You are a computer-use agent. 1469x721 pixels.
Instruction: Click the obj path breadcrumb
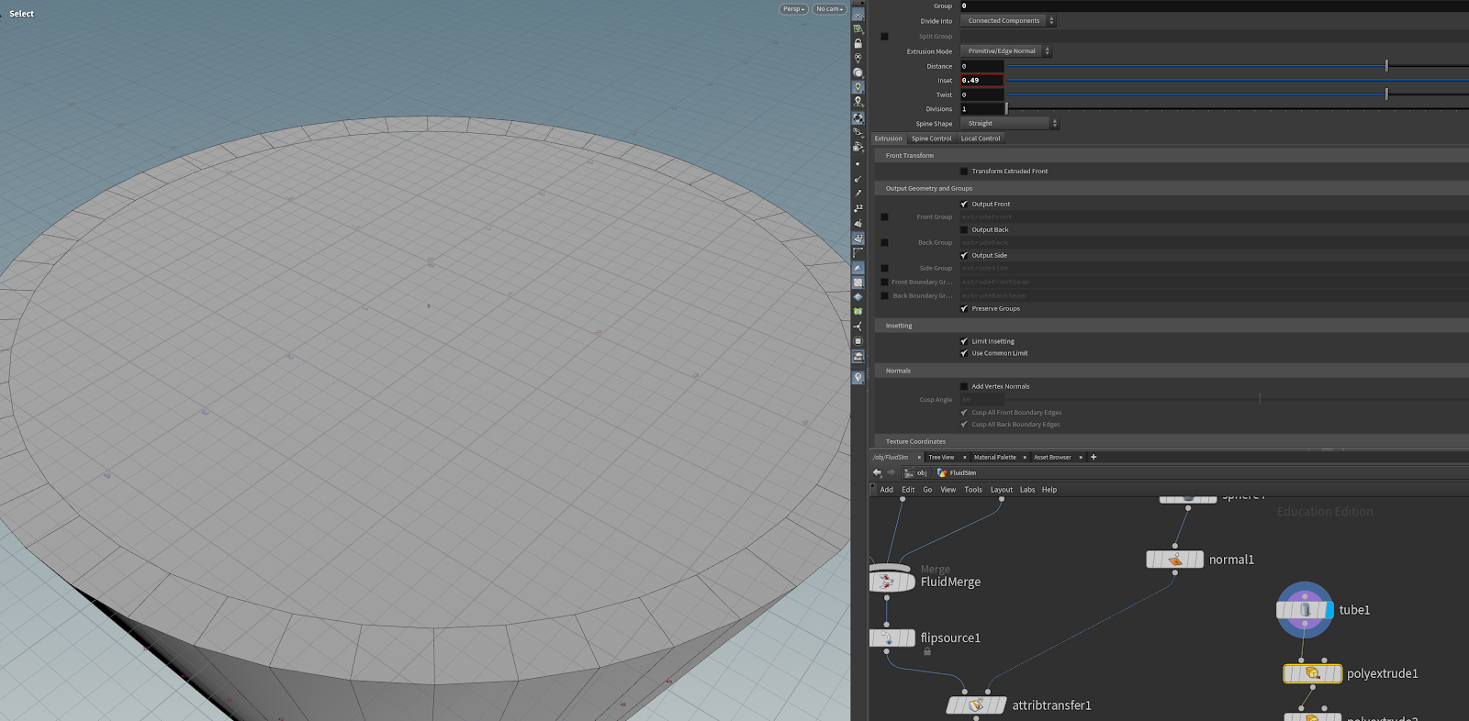[x=915, y=473]
